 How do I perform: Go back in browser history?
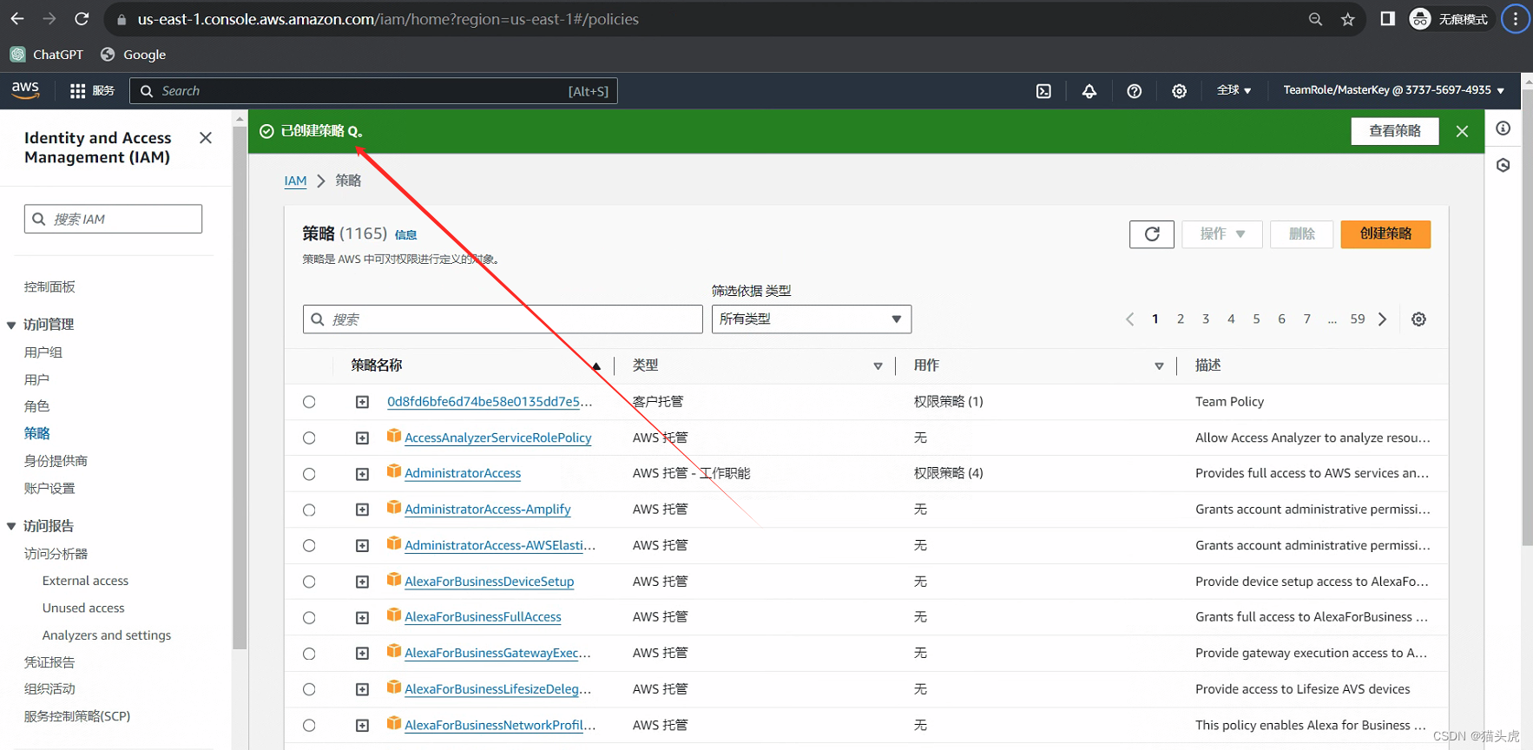[x=17, y=19]
